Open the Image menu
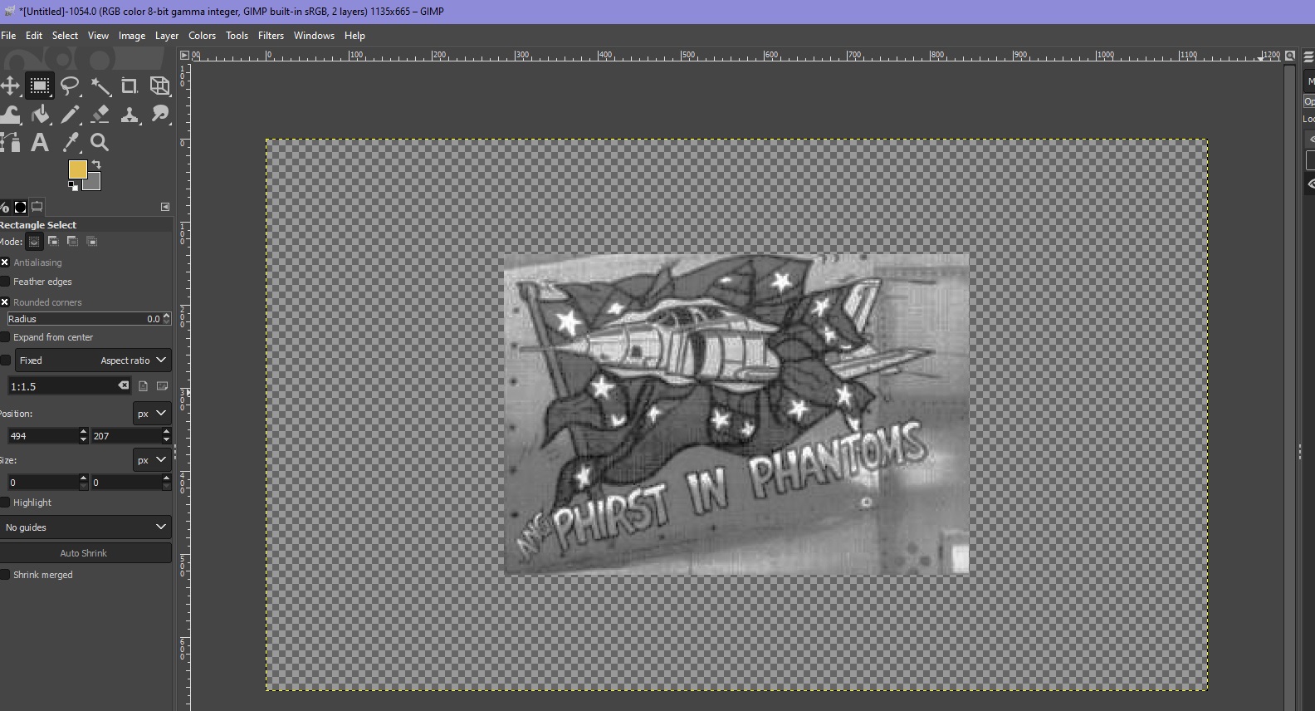Image resolution: width=1315 pixels, height=711 pixels. (132, 36)
